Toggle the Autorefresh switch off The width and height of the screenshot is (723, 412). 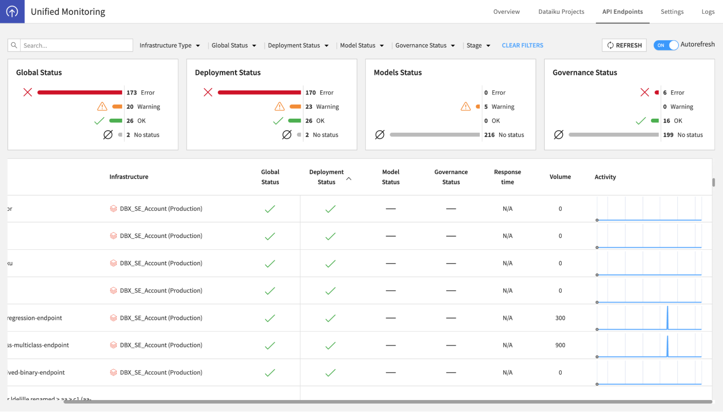pyautogui.click(x=666, y=45)
